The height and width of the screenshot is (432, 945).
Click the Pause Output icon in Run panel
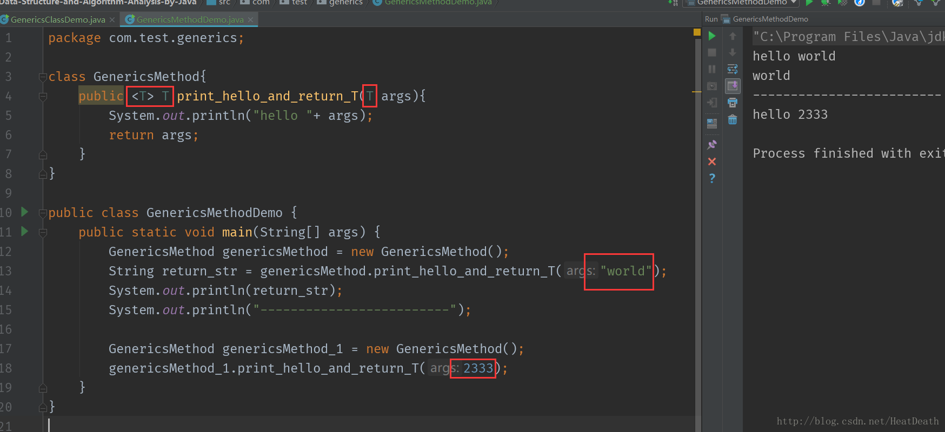tap(712, 69)
